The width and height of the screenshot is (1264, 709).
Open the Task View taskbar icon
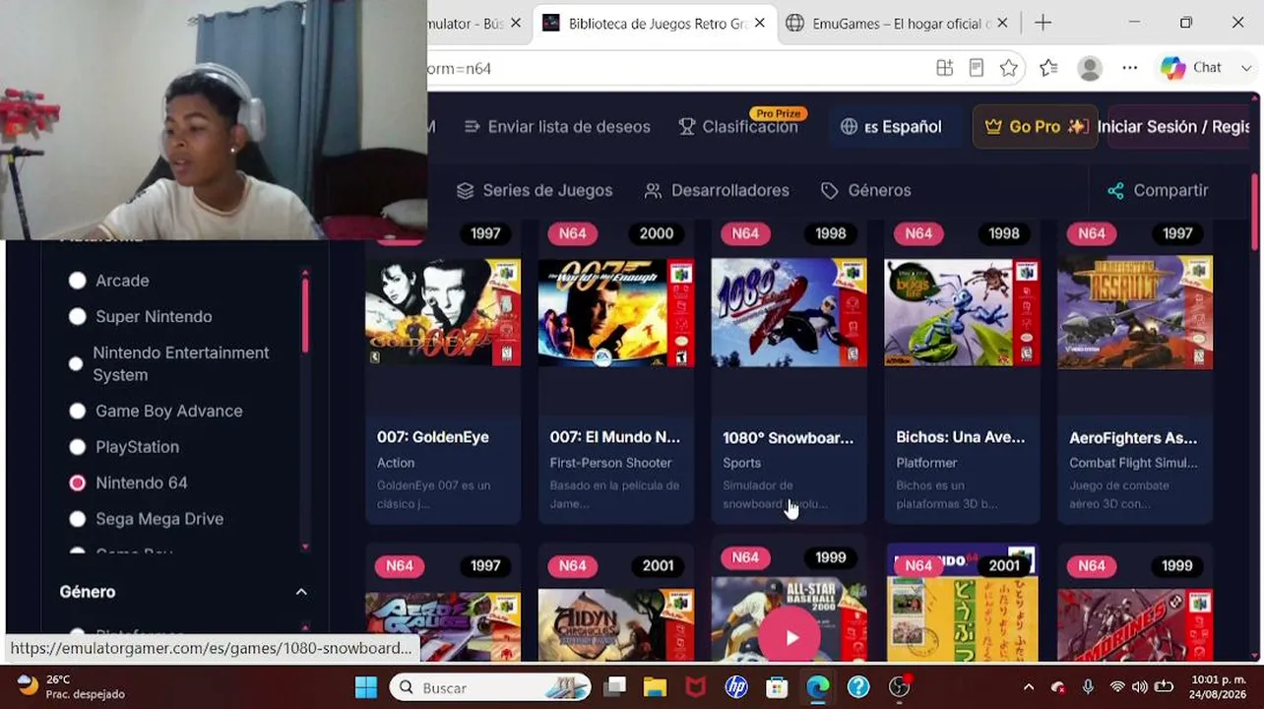tap(615, 687)
